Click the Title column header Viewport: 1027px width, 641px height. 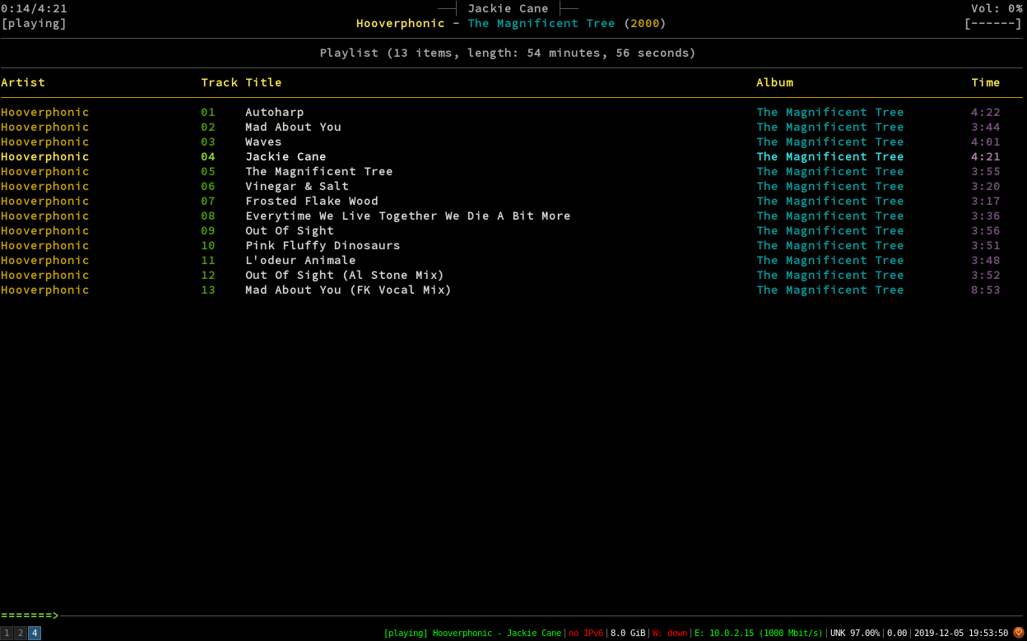pyautogui.click(x=264, y=82)
